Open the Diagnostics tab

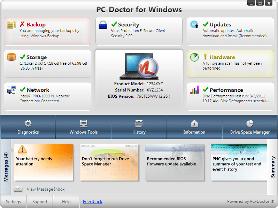pyautogui.click(x=28, y=127)
